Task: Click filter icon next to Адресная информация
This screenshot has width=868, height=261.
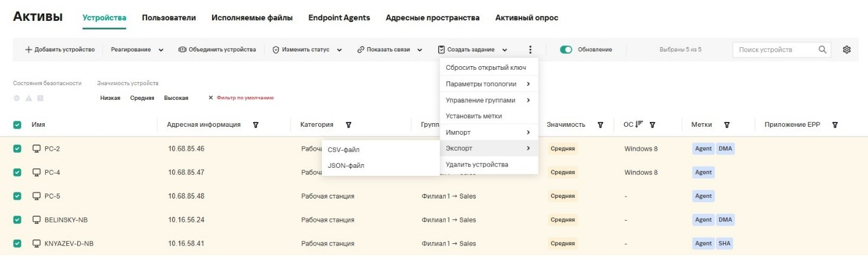Action: pos(255,125)
